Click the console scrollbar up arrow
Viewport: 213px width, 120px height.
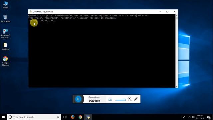pos(177,15)
